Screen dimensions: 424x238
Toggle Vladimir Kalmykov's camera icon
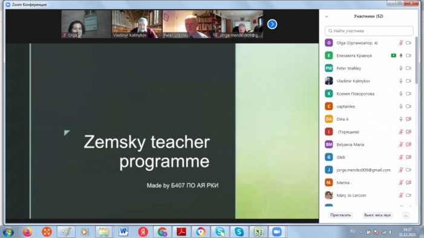408,81
